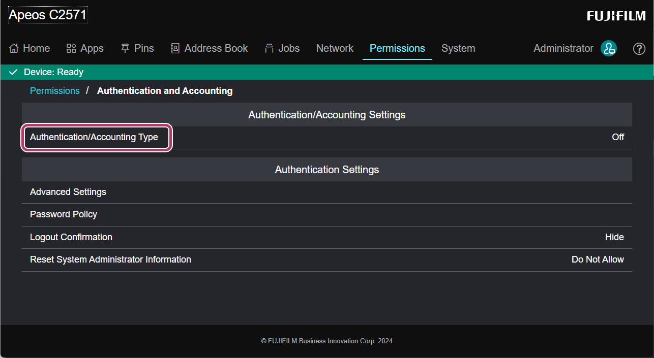Click the Do Not Allow value
Screen dimensions: 654x358
click(598, 259)
